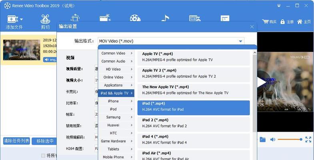Choose the Apple TV 2 (*.mp4) format
Screen dimensions: 314x160
(194, 75)
